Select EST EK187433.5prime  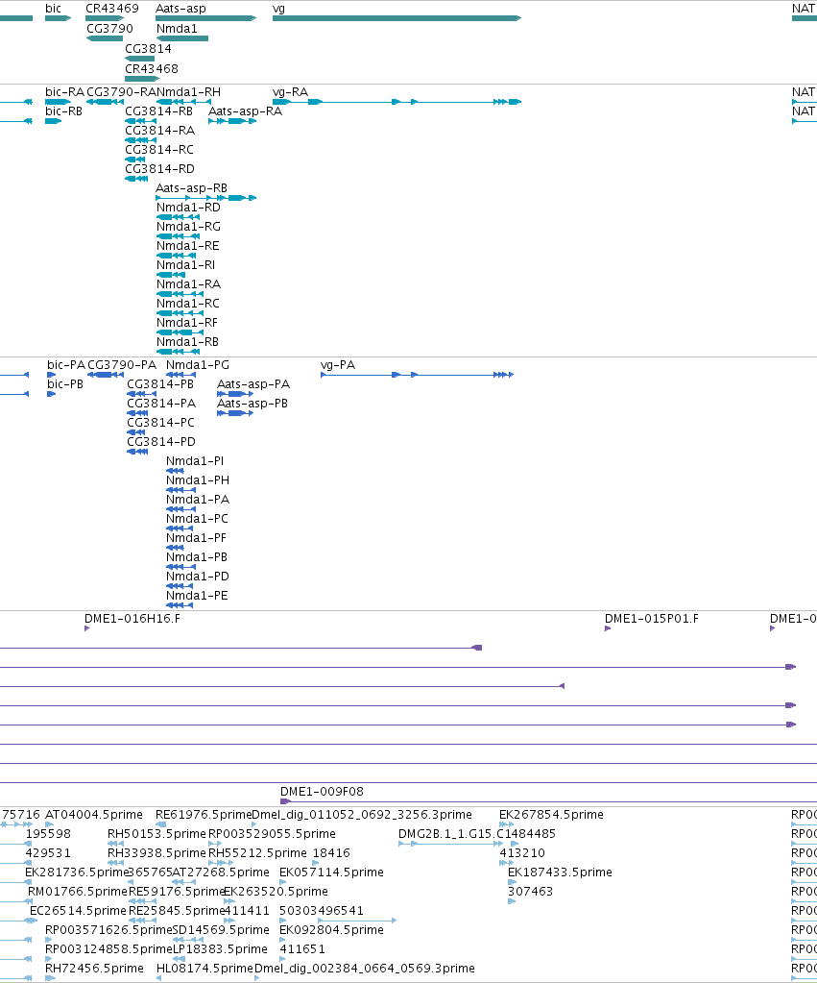tap(512, 882)
